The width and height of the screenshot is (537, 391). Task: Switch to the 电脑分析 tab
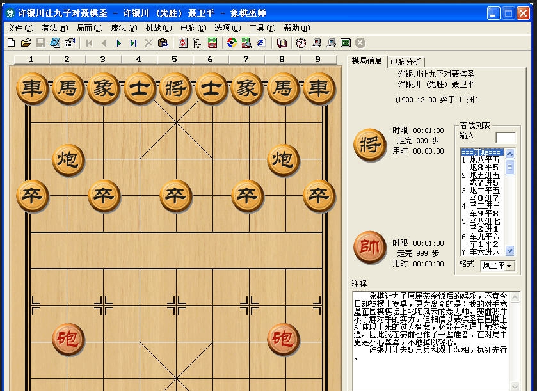click(404, 61)
